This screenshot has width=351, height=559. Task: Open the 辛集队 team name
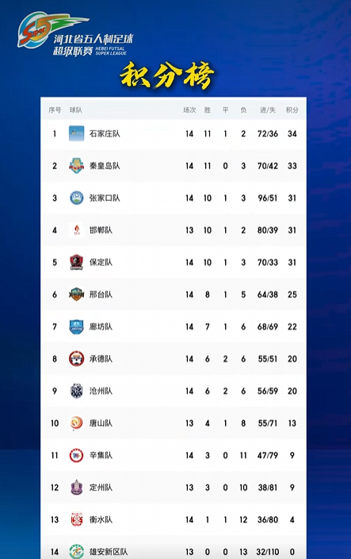click(x=101, y=455)
